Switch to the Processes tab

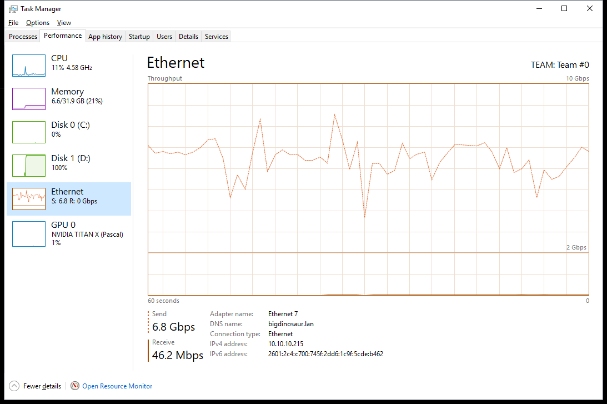23,37
